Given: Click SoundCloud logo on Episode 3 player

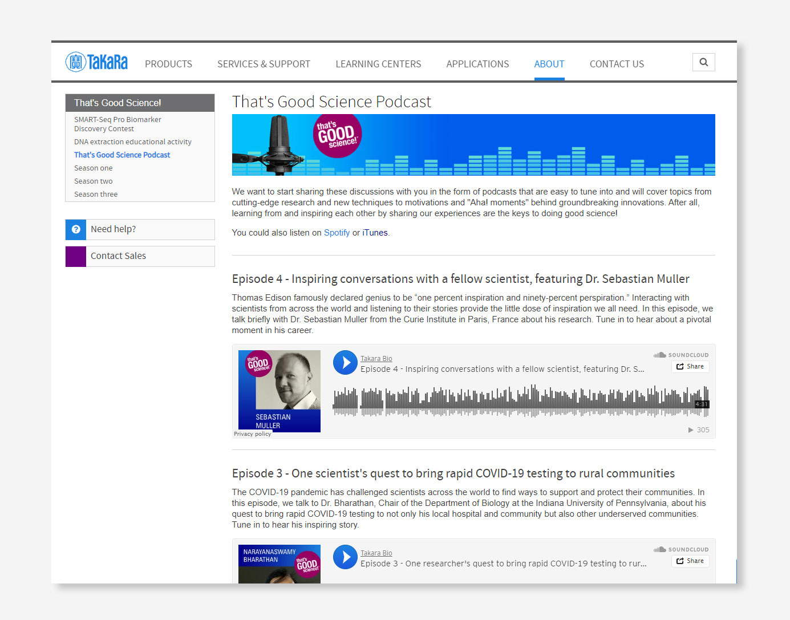Looking at the screenshot, I should (681, 549).
